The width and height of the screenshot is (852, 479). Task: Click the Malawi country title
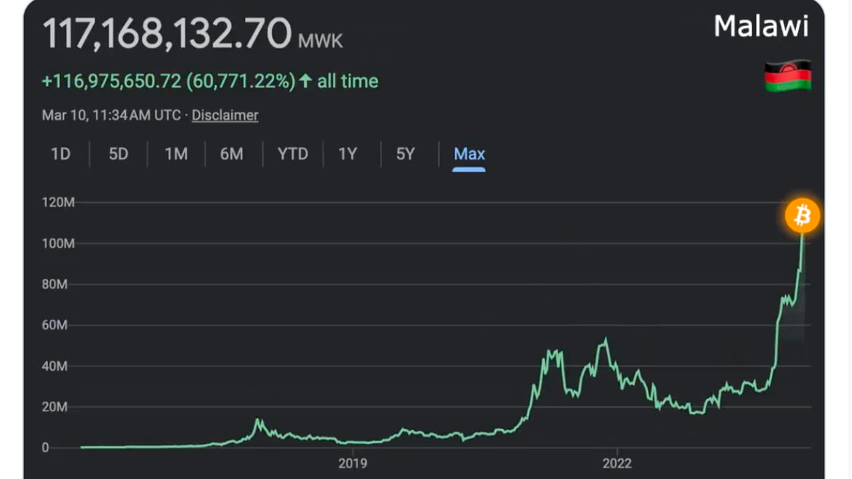[x=761, y=27]
